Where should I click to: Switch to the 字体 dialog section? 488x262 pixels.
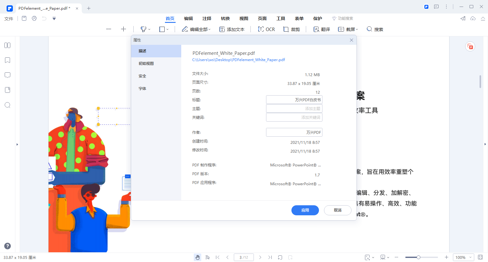tap(142, 88)
